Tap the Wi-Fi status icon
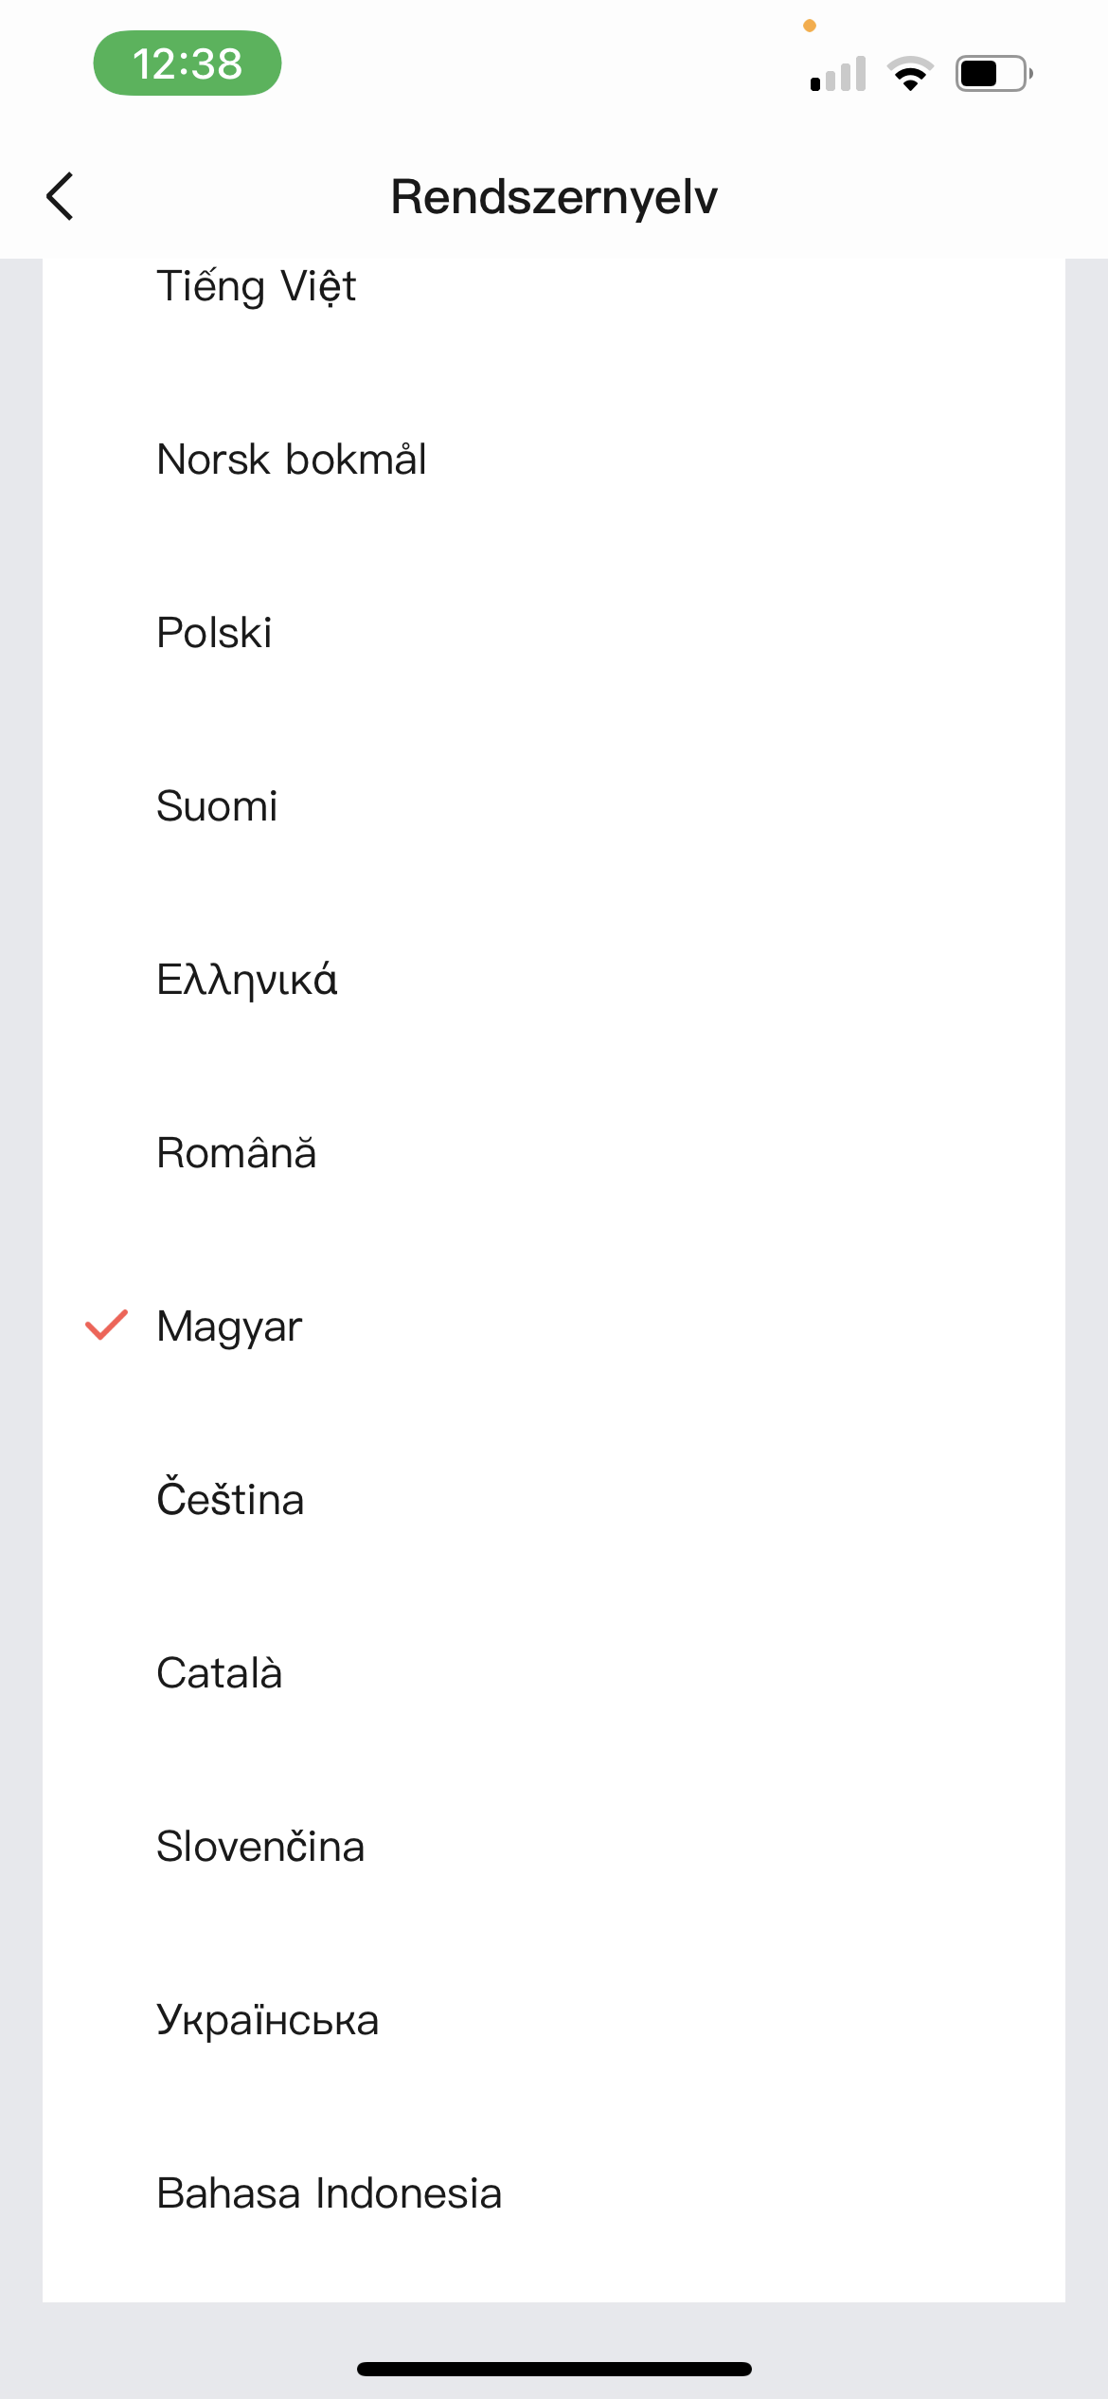The image size is (1108, 2399). 910,73
